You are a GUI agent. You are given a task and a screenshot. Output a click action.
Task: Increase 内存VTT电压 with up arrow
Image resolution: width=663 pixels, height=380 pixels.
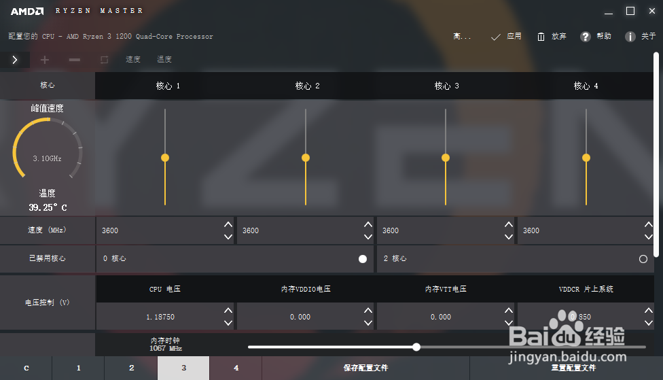(509, 311)
